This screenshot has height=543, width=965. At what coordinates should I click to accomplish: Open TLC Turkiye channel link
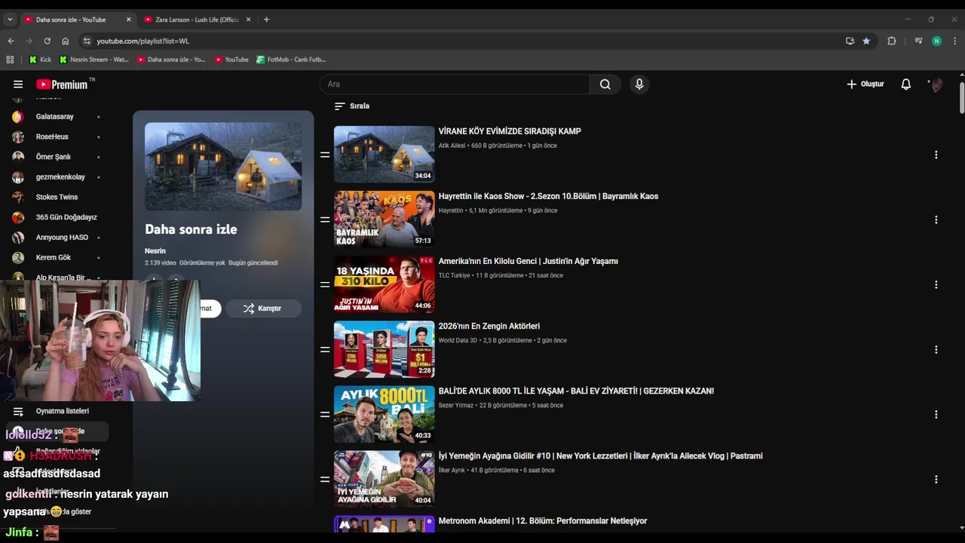tap(454, 275)
